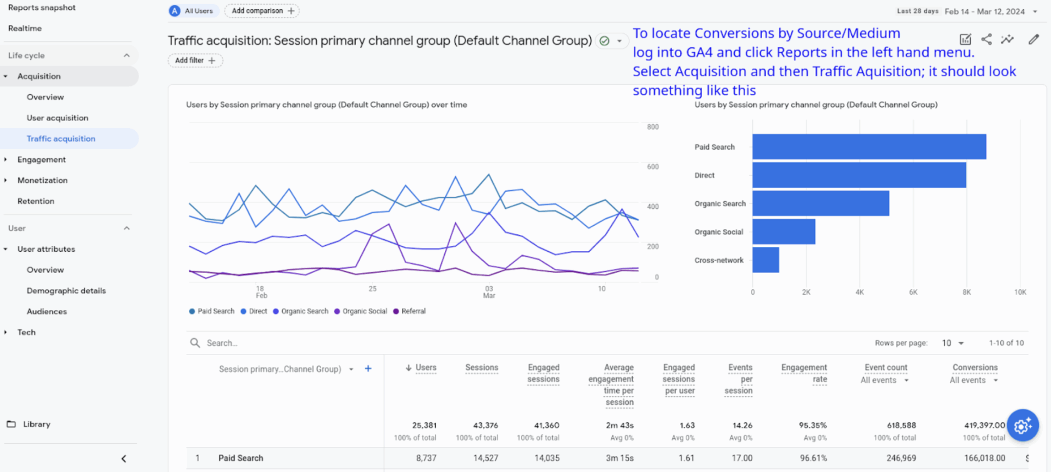Click the Edit comparisons chart icon
This screenshot has height=472, width=1051.
[x=965, y=40]
